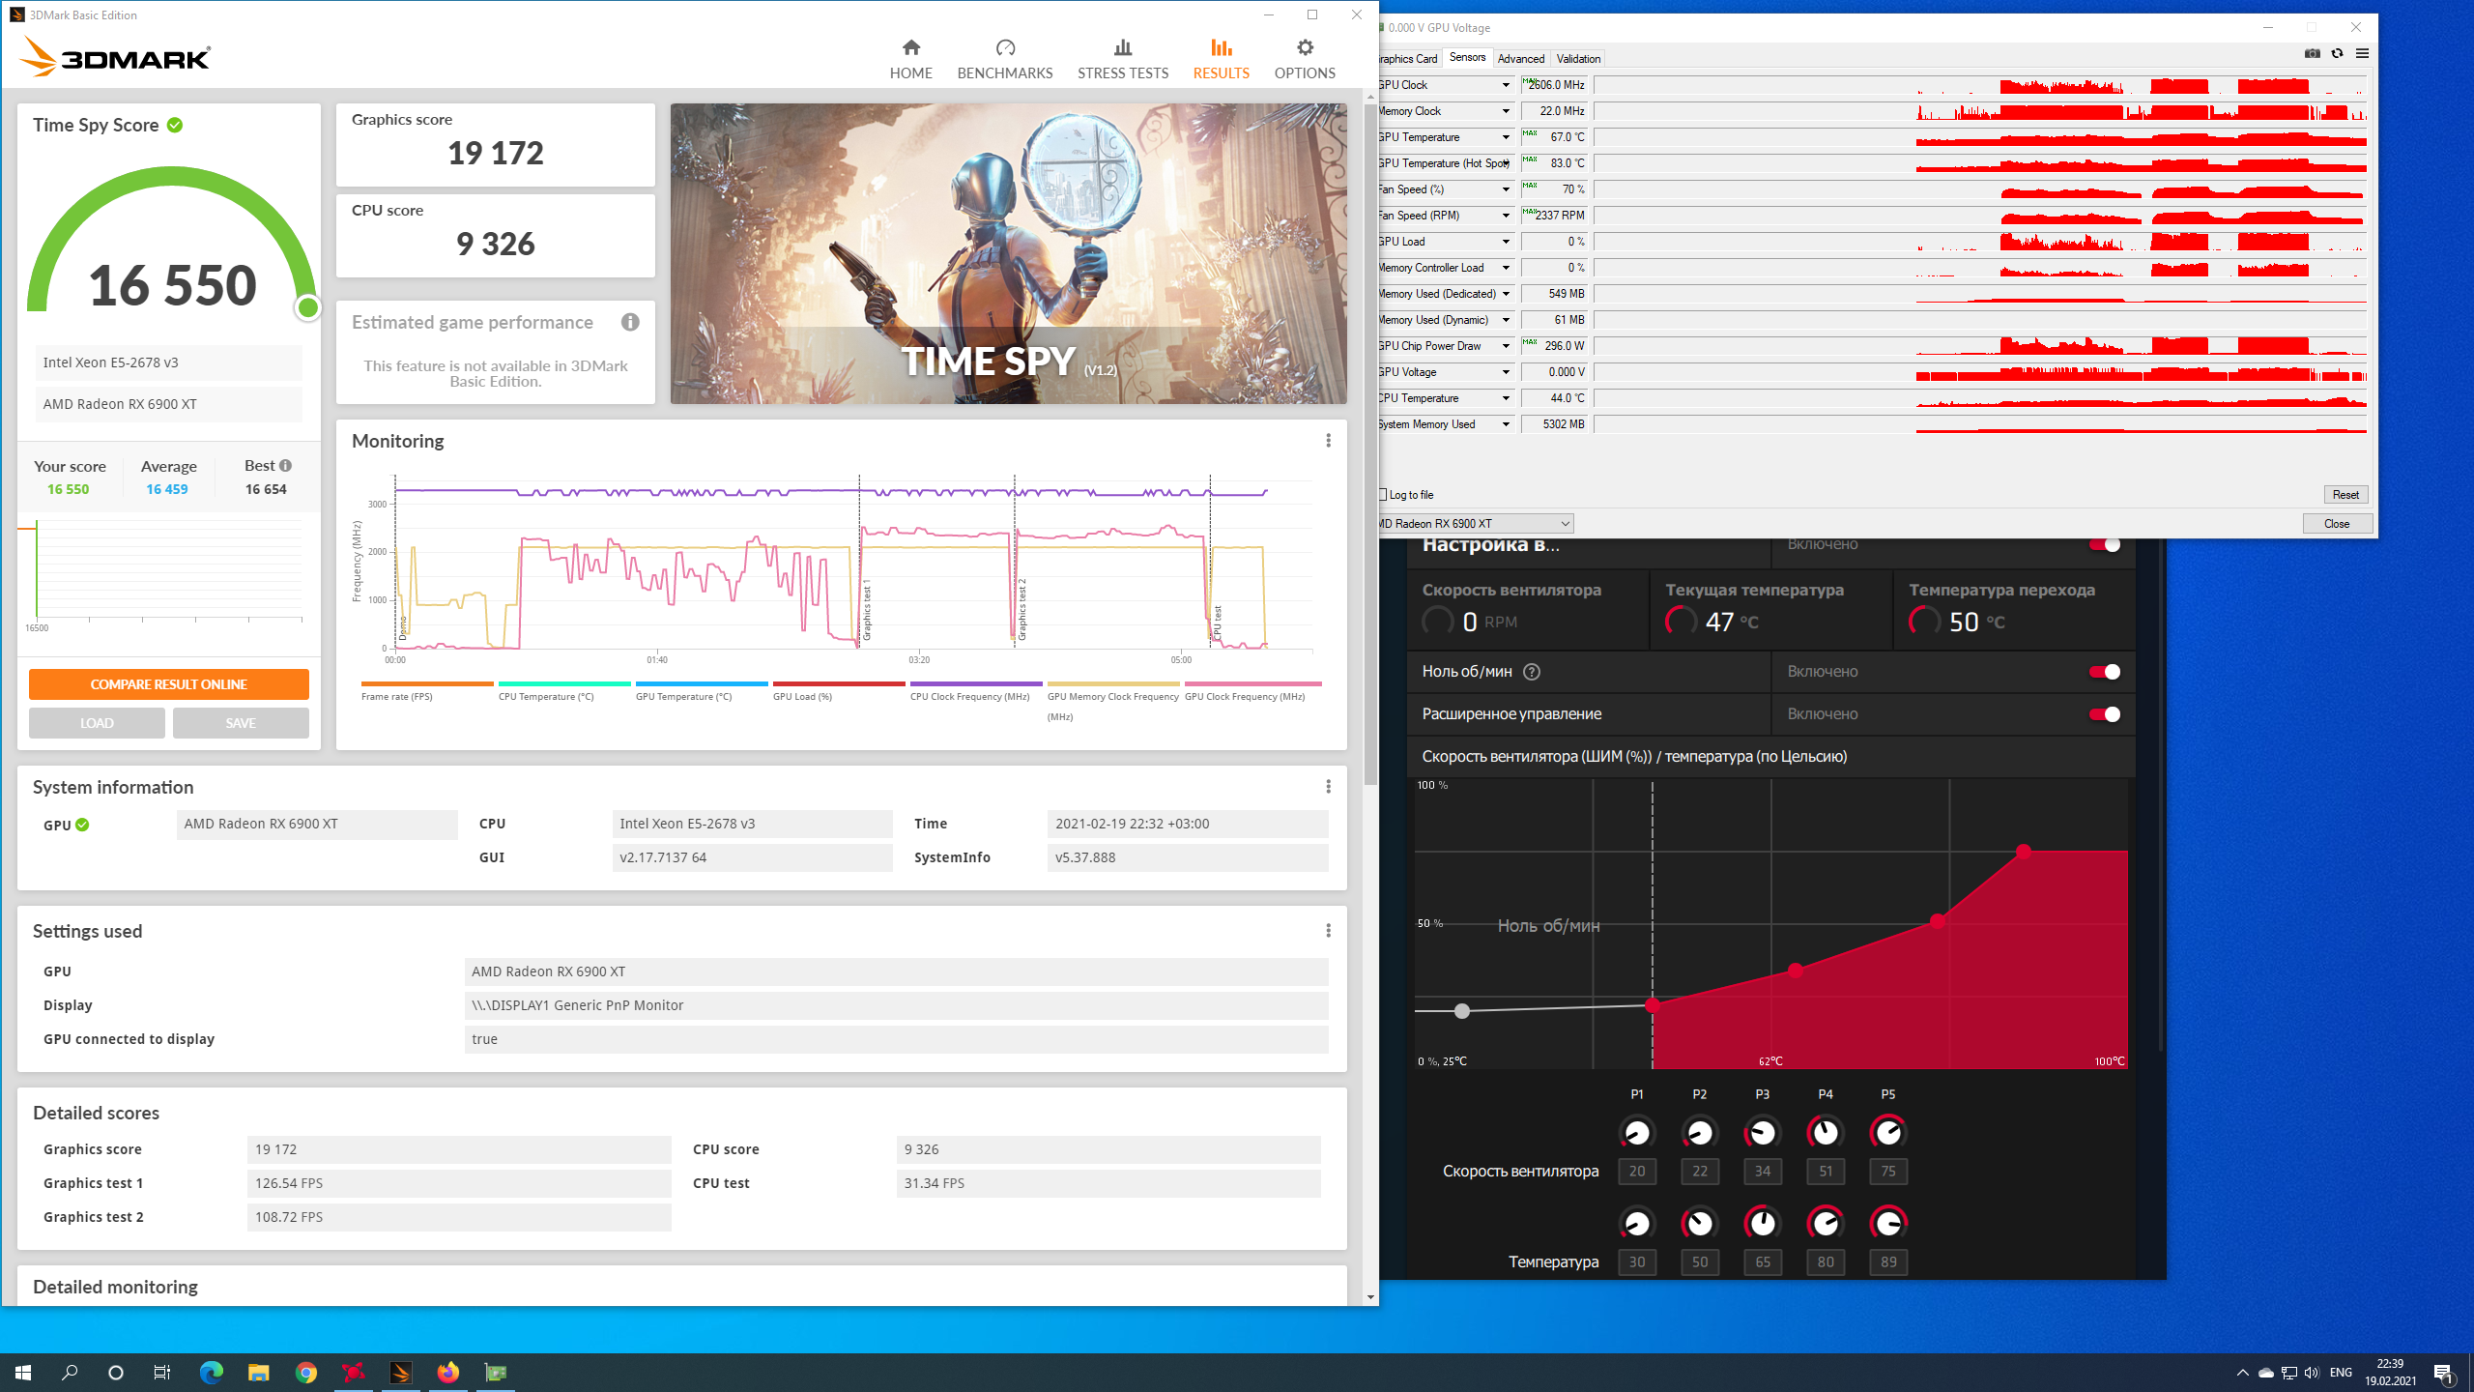The width and height of the screenshot is (2474, 1392).
Task: Open the GPU-Z hamburger menu
Action: pyautogui.click(x=2362, y=54)
